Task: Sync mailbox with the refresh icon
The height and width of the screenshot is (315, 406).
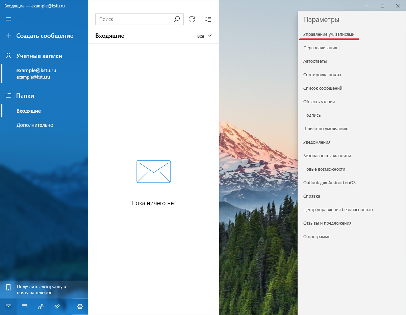Action: tap(192, 19)
